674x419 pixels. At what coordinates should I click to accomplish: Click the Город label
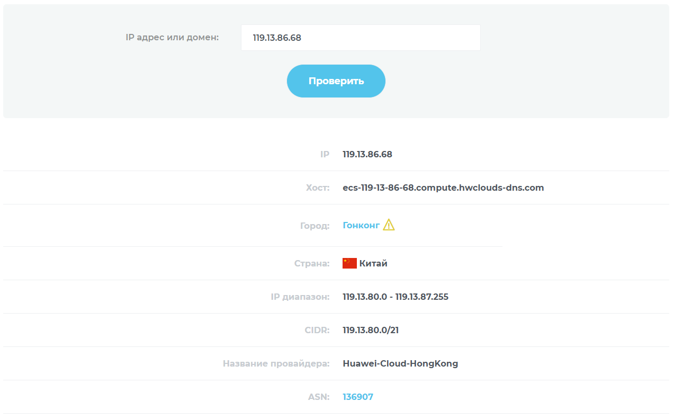tap(315, 226)
